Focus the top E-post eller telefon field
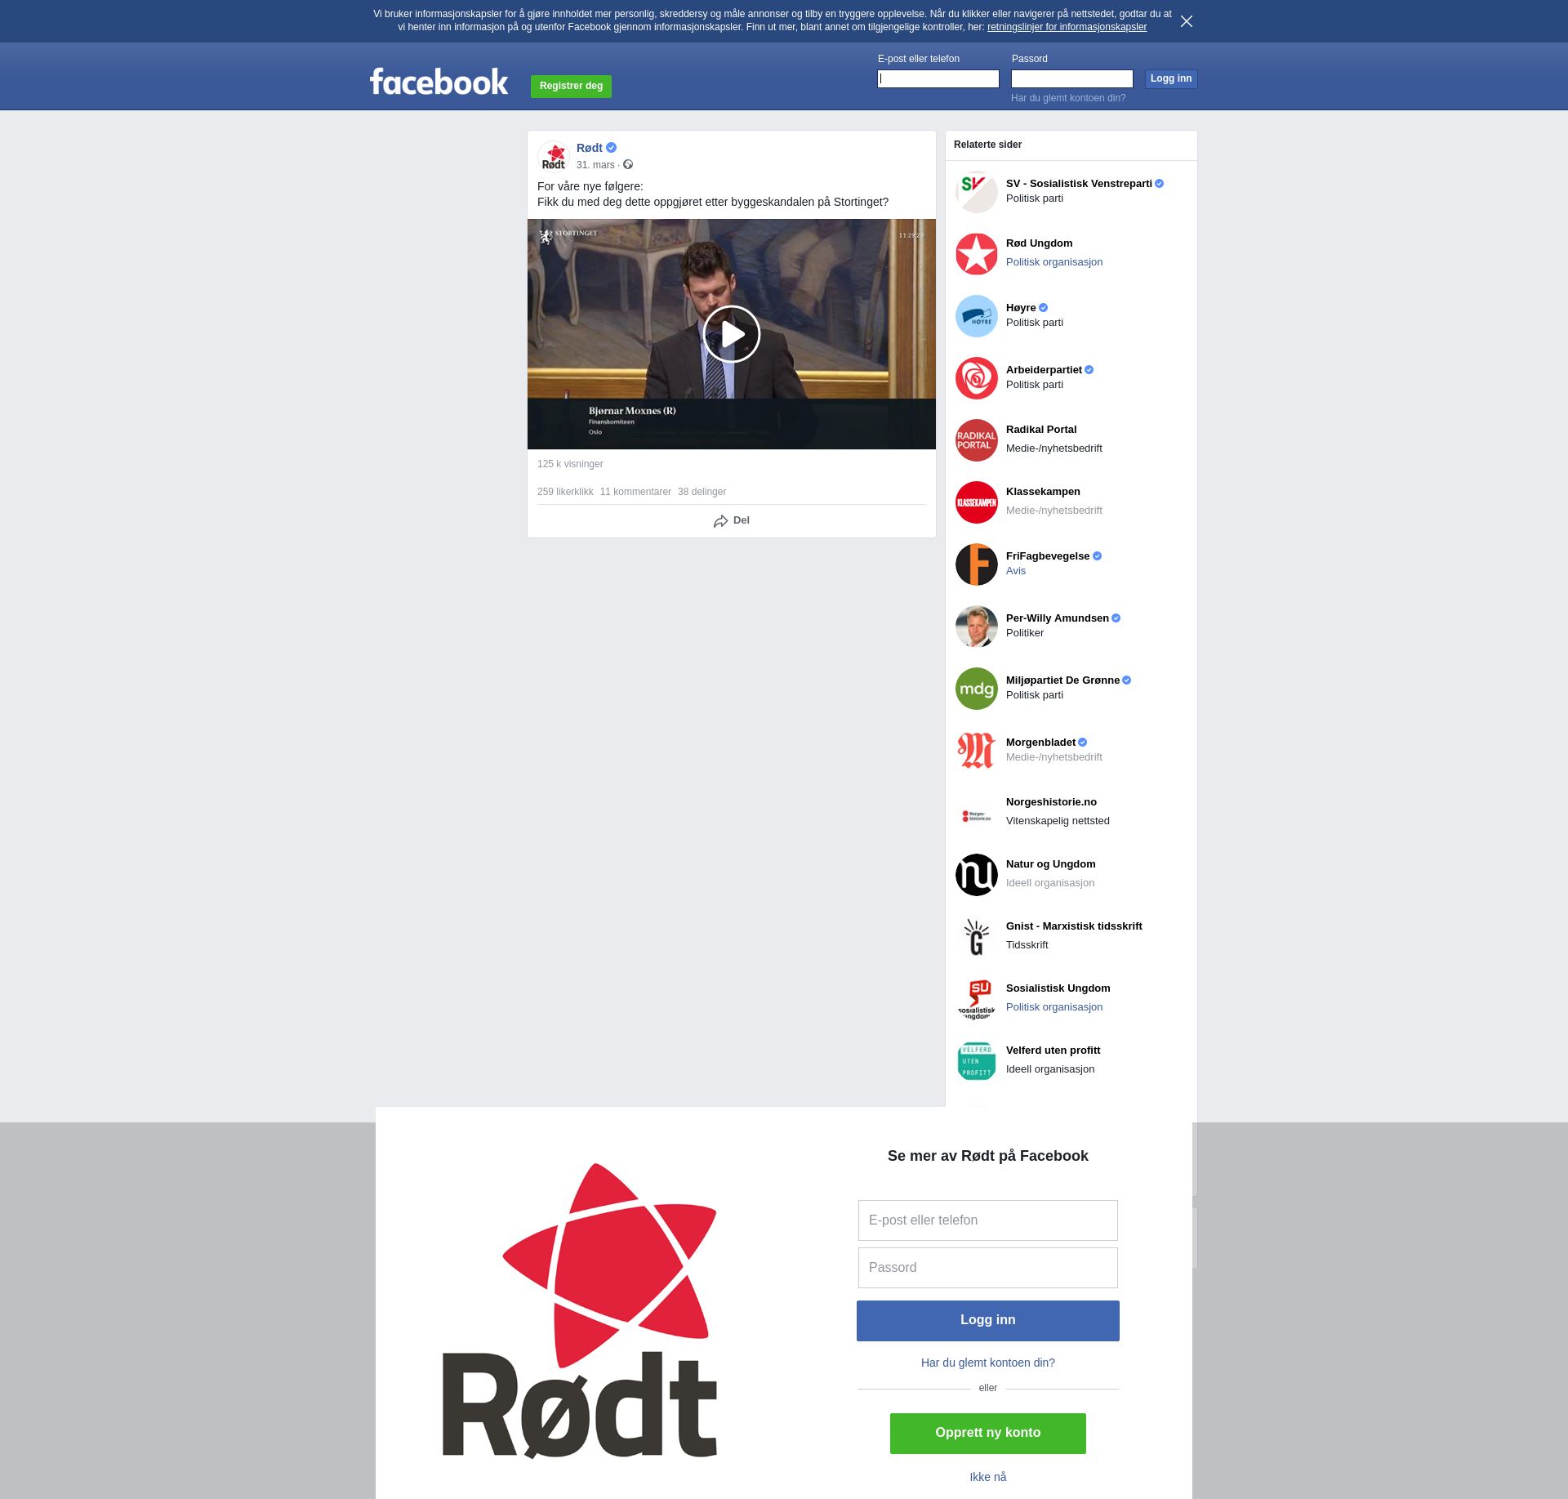Image resolution: width=1568 pixels, height=1499 pixels. 938,79
